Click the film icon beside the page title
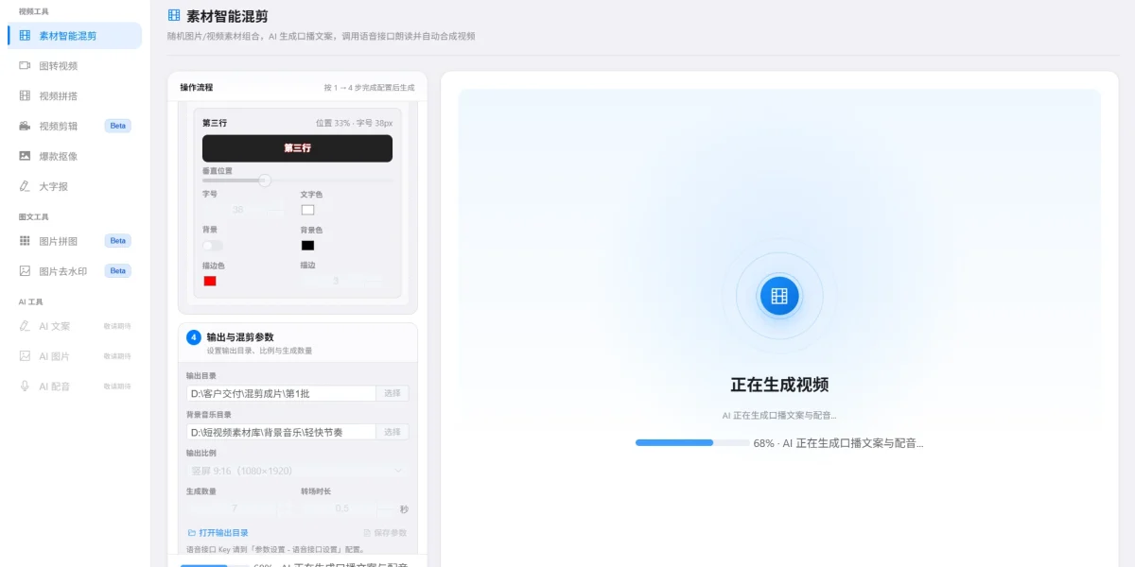The width and height of the screenshot is (1135, 567). click(174, 15)
